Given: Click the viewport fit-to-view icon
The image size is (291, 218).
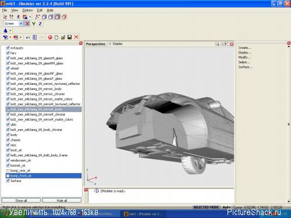Looking at the screenshot, I should tap(226, 44).
